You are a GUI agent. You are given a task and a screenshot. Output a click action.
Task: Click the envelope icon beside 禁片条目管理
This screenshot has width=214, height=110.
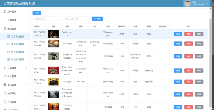[x=9, y=52]
